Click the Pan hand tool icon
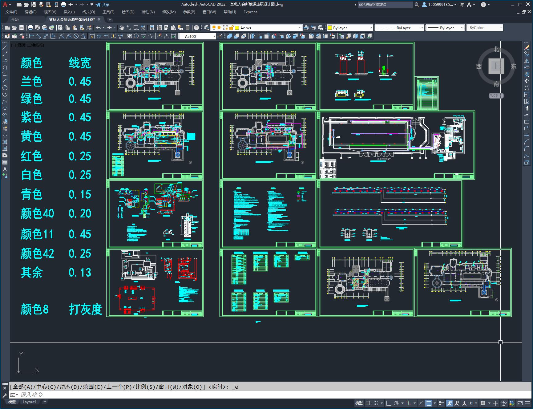This screenshot has width=533, height=409. pyautogui.click(x=122, y=28)
